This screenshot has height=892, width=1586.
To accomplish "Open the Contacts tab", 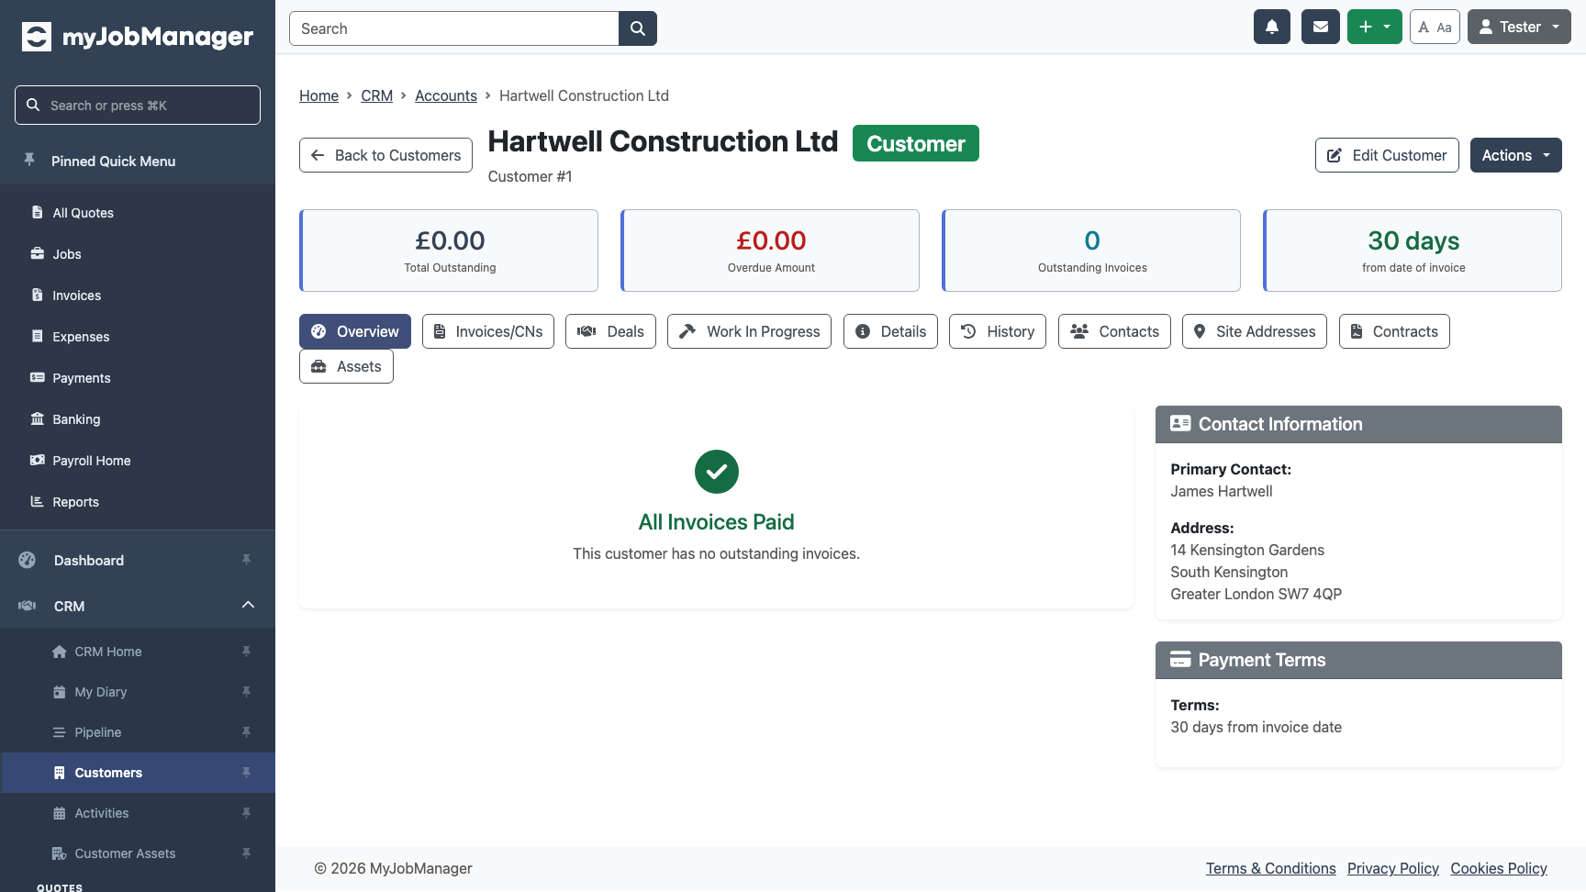I will (x=1114, y=331).
